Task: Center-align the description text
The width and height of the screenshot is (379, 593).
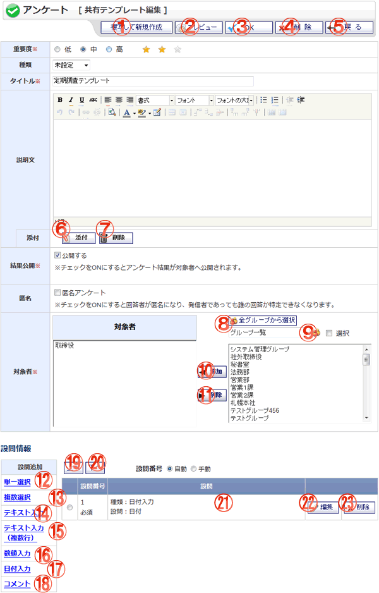Action: [119, 100]
